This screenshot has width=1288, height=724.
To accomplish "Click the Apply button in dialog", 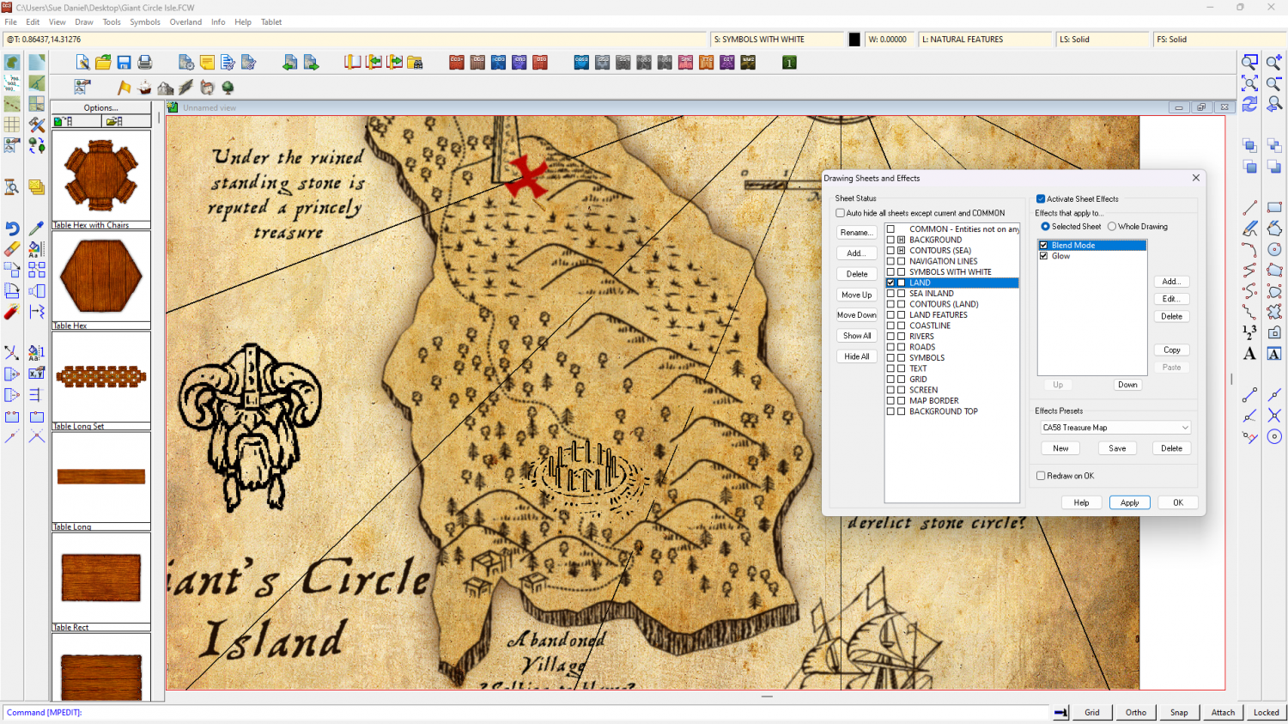I will pos(1129,502).
